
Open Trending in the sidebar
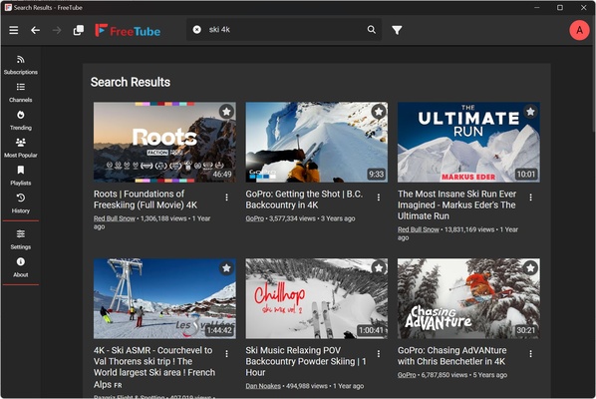[21, 120]
